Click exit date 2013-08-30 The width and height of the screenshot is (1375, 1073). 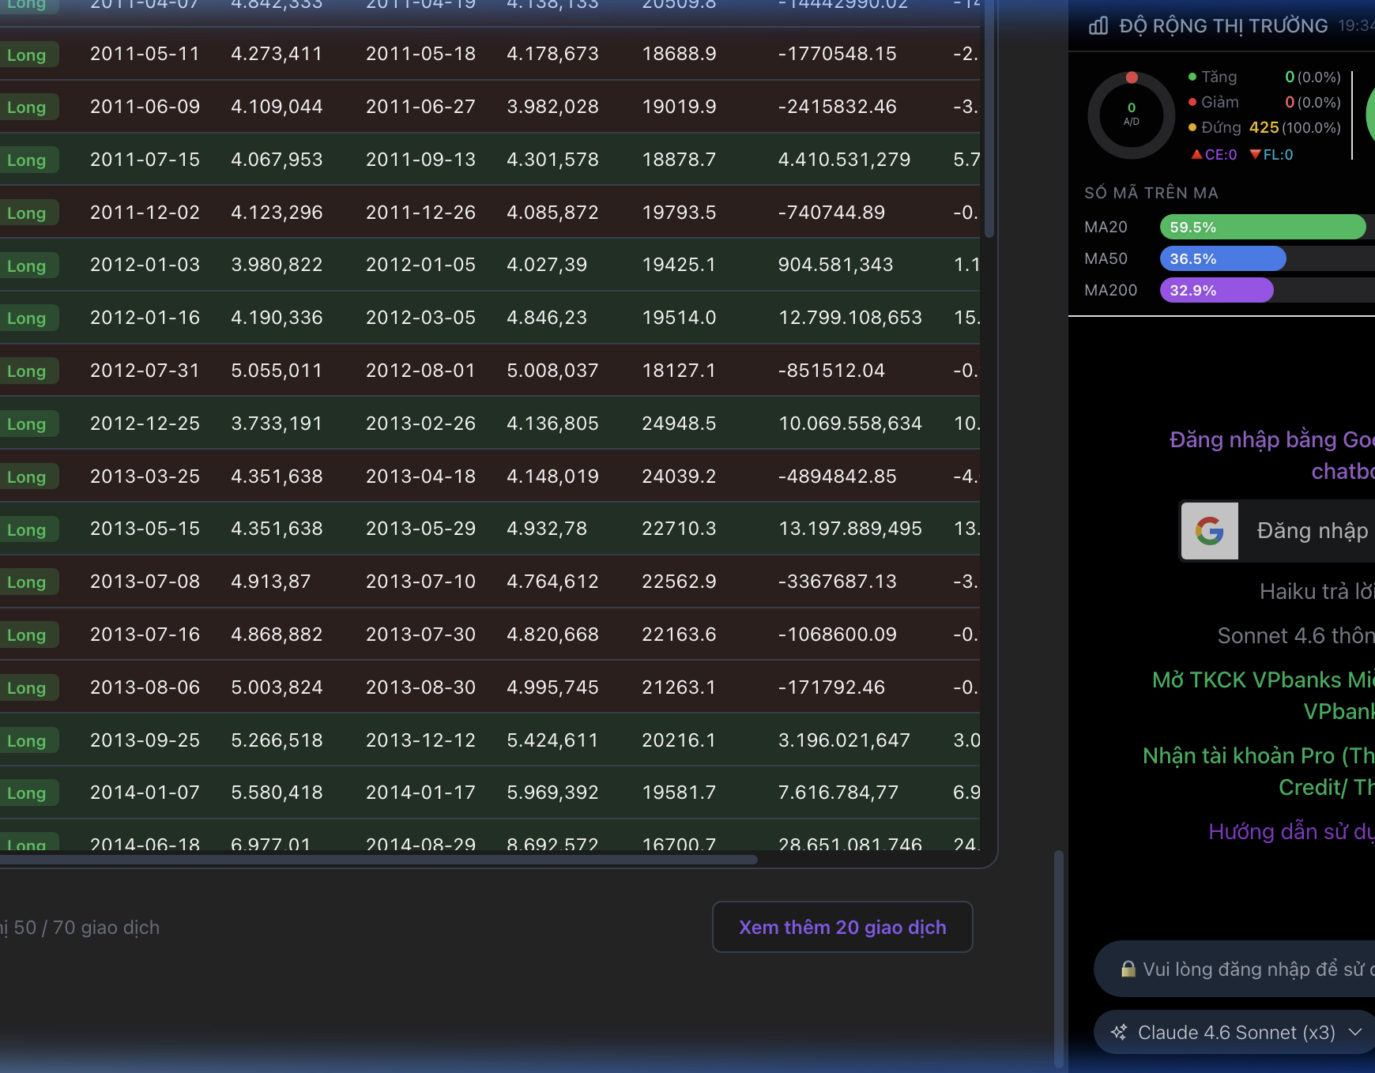pos(420,687)
